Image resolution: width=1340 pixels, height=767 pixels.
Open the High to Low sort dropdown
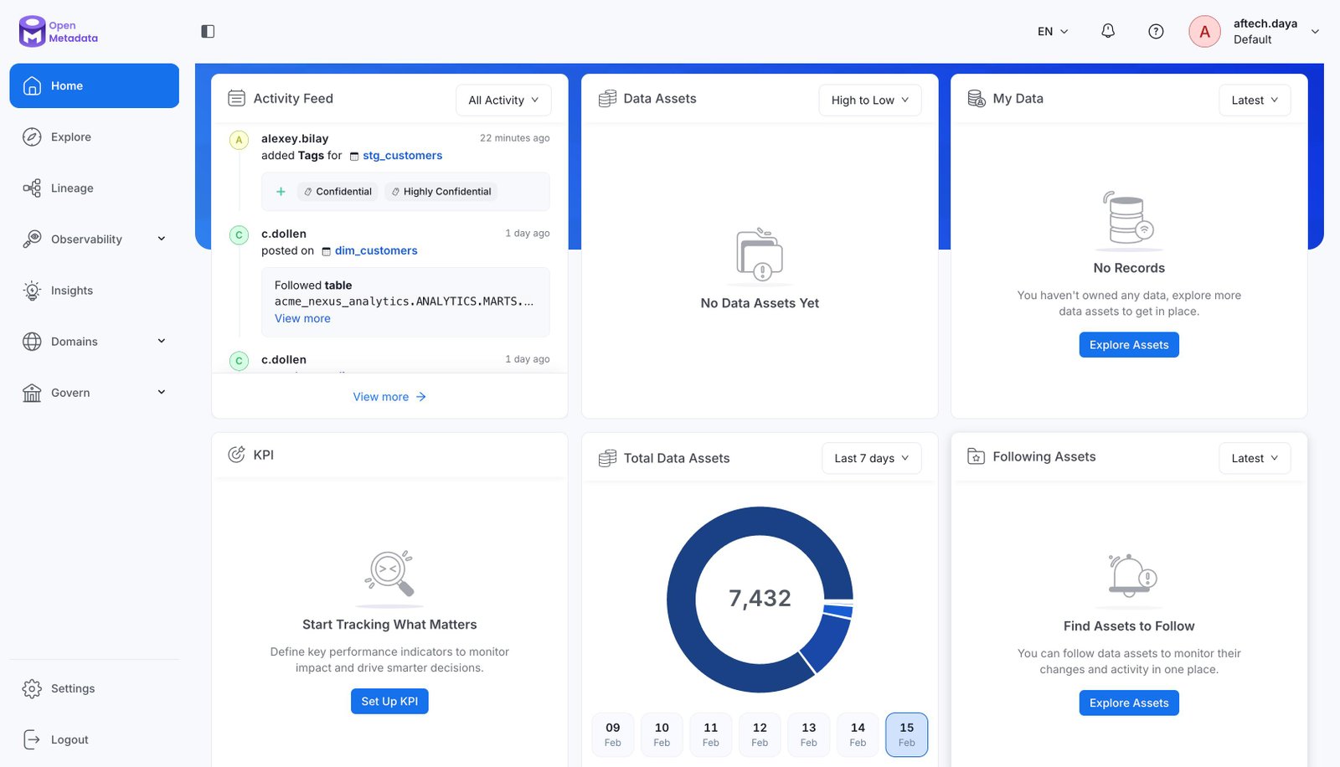point(869,100)
